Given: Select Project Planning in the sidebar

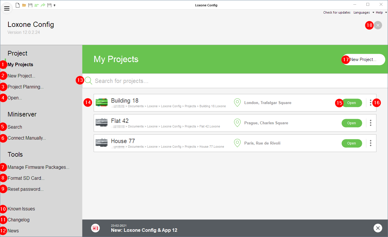Looking at the screenshot, I should coord(25,87).
